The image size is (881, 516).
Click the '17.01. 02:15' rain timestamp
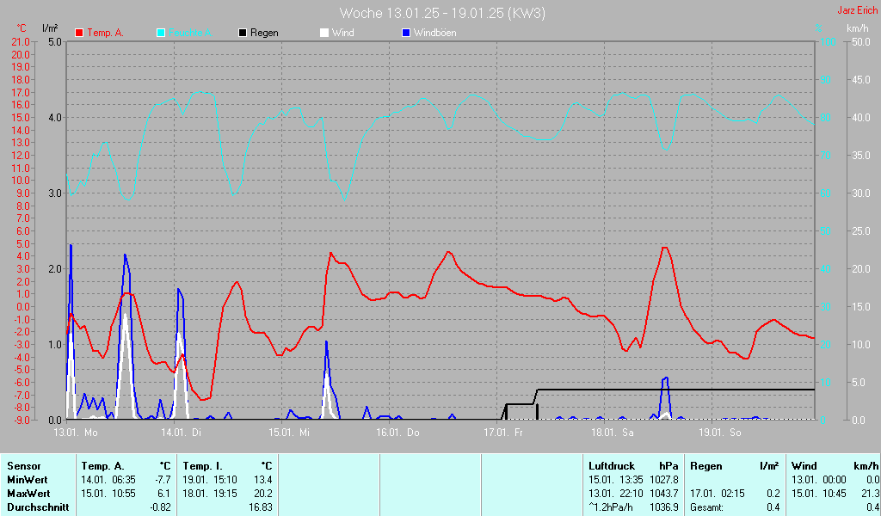click(x=717, y=494)
